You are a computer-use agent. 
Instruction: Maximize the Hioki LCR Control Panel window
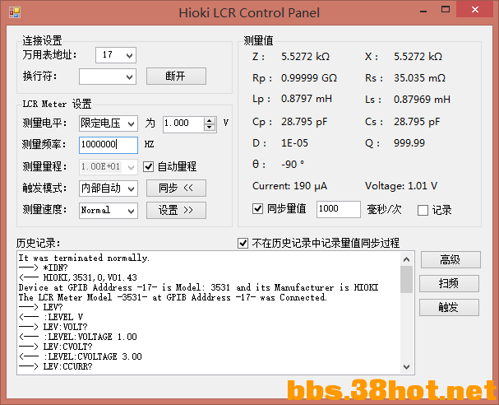(x=446, y=10)
